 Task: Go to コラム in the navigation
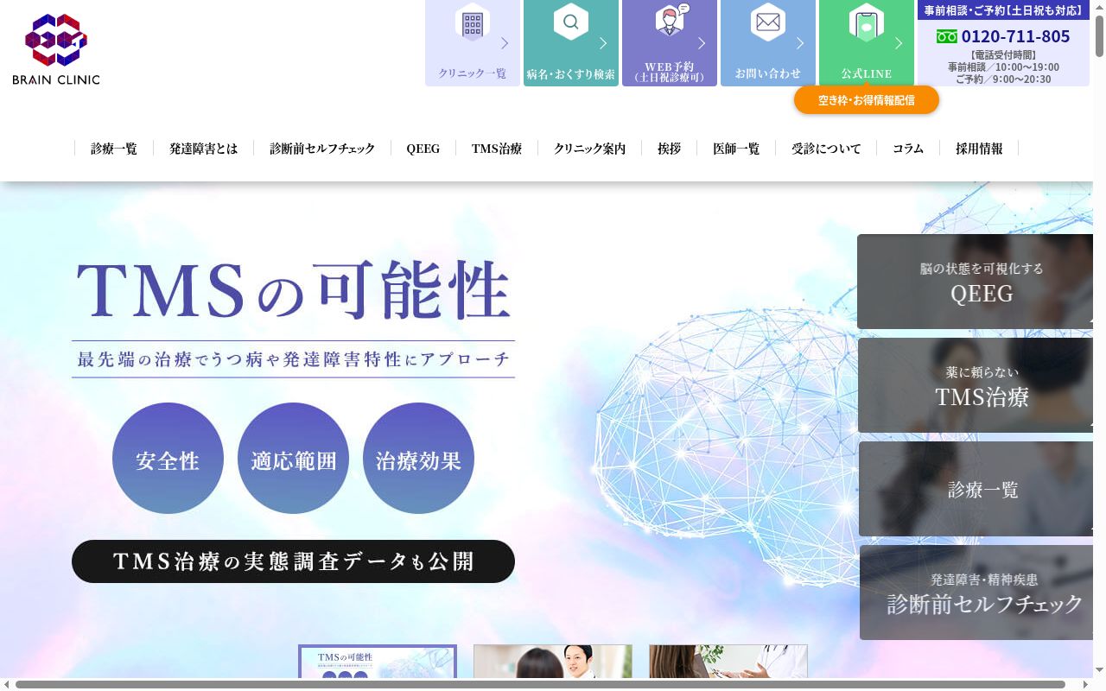pos(908,149)
